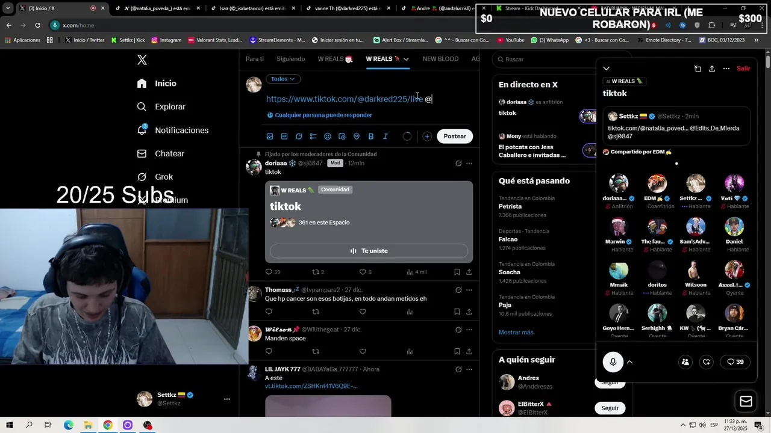Switch to the Siguiendo tab
Image resolution: width=771 pixels, height=433 pixels.
pos(291,59)
